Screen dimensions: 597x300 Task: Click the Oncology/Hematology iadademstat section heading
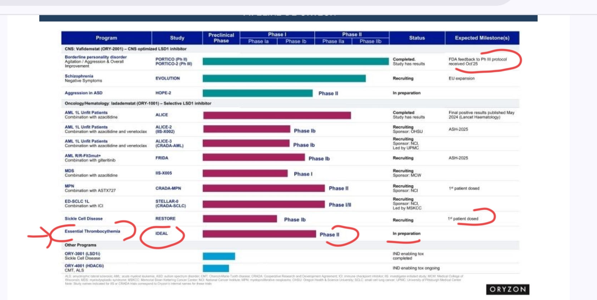138,103
